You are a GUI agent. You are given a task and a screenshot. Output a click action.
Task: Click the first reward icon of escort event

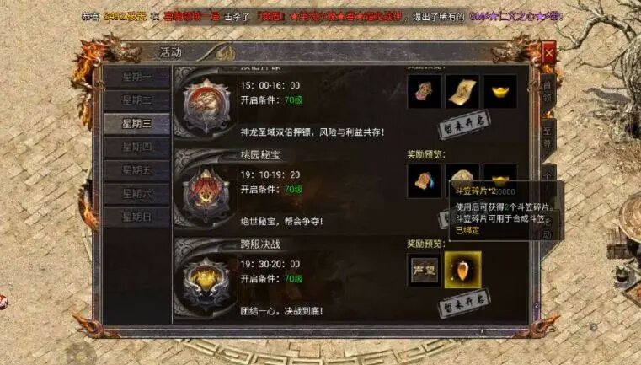coord(425,92)
